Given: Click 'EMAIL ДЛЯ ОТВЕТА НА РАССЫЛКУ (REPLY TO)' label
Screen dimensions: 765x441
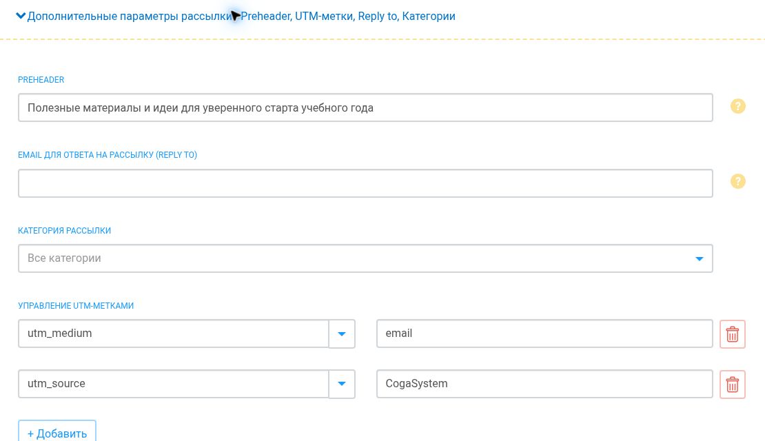Looking at the screenshot, I should point(108,154).
